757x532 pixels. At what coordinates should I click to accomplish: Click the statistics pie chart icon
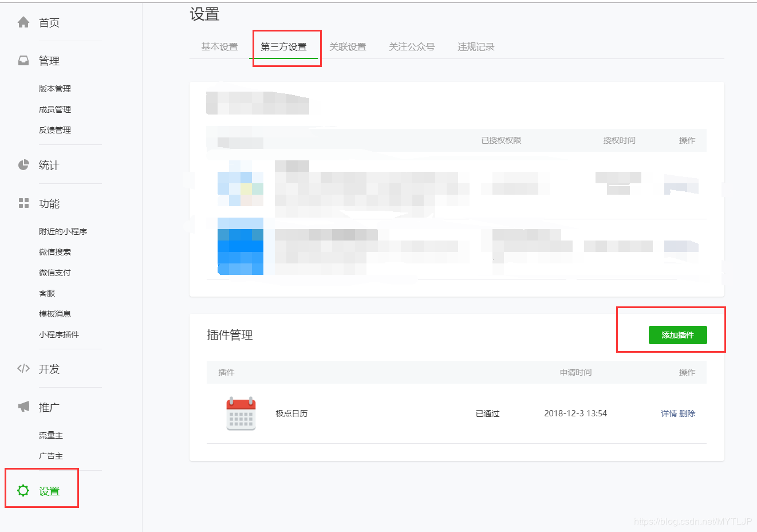coord(23,165)
